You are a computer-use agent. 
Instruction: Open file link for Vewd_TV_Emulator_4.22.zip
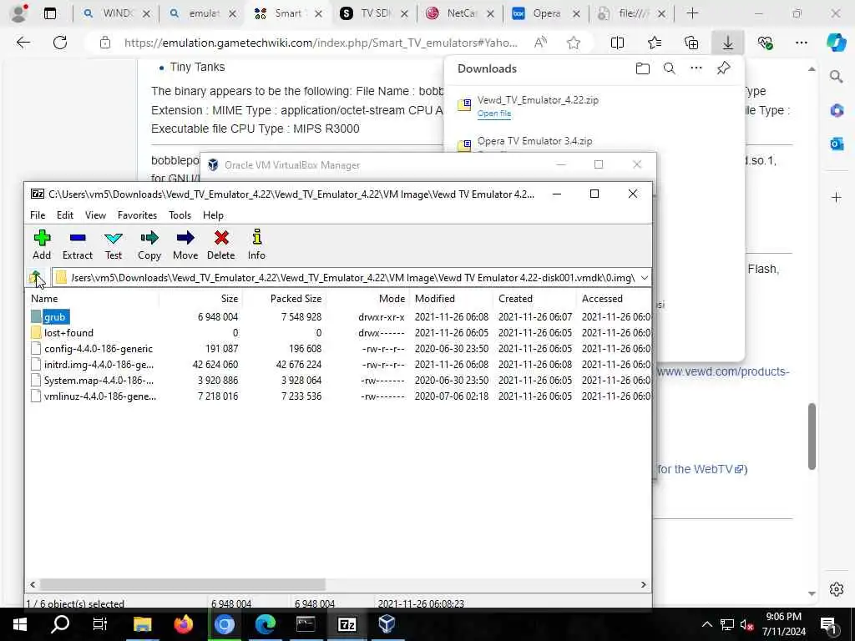coord(494,114)
